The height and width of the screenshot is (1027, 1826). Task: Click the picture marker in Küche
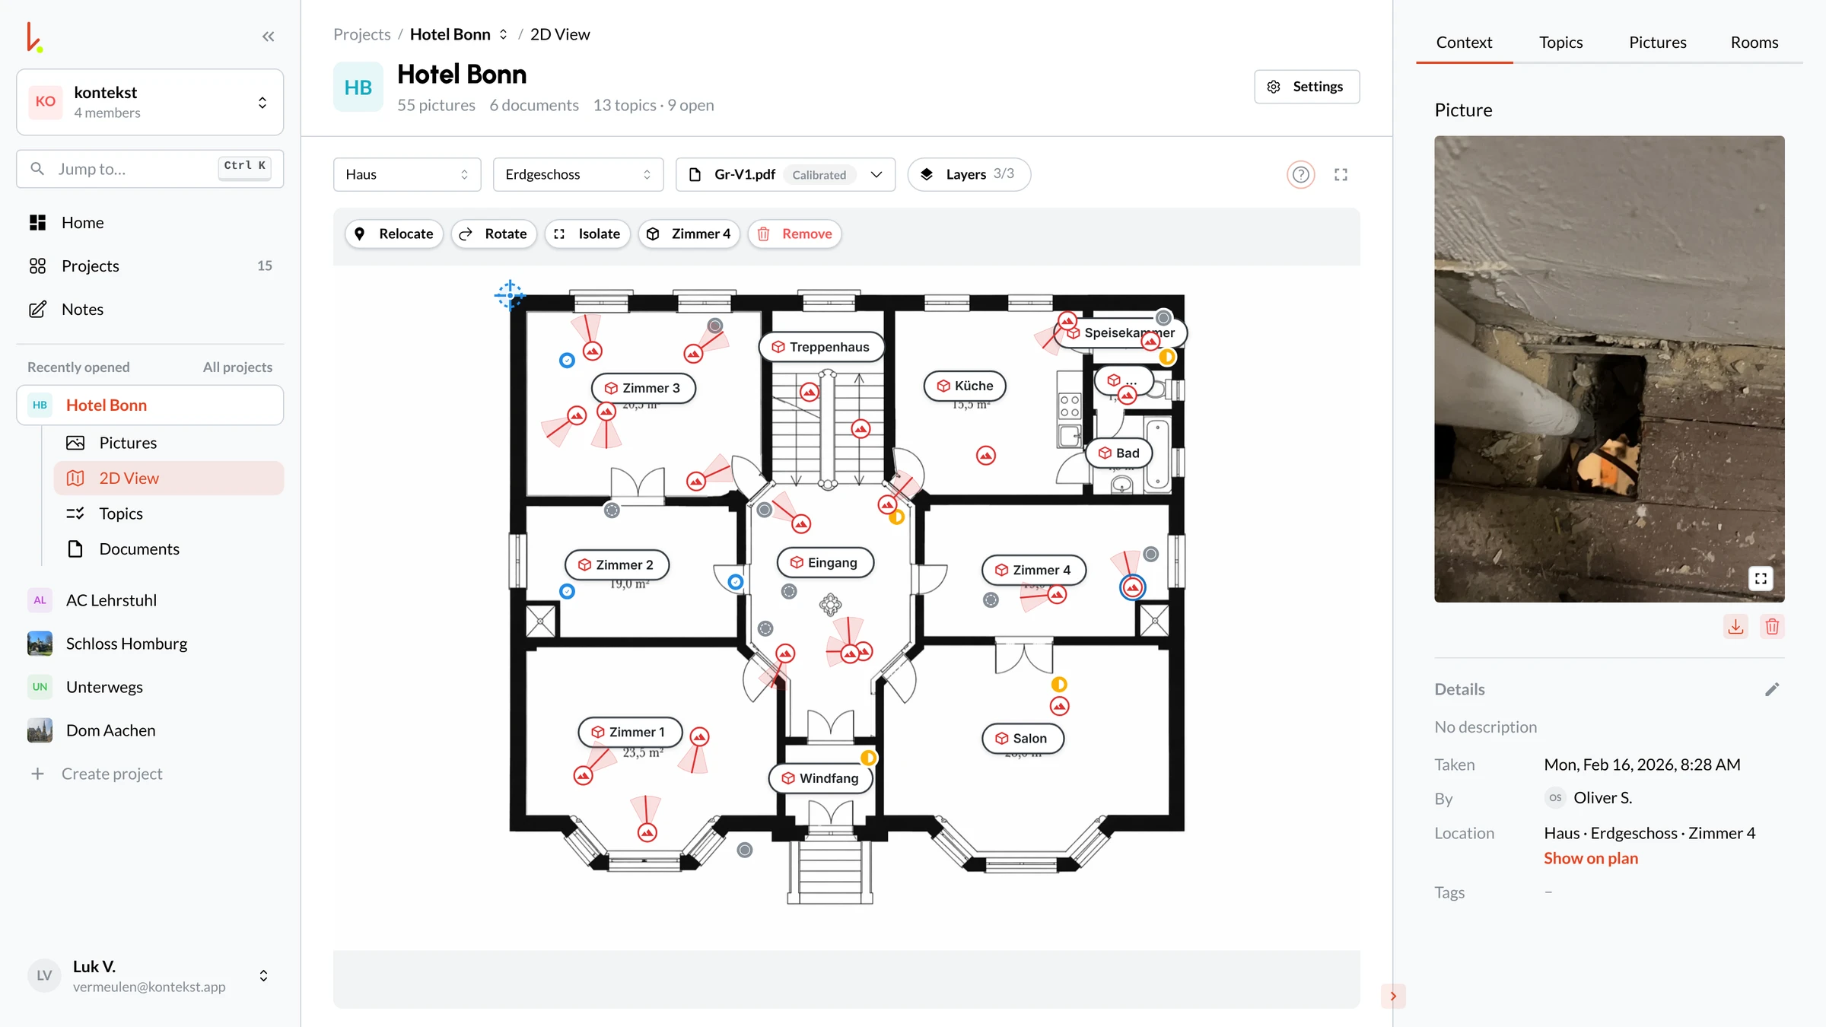click(x=986, y=456)
